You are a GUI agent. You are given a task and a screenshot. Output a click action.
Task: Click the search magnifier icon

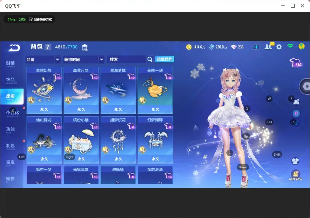[150, 59]
